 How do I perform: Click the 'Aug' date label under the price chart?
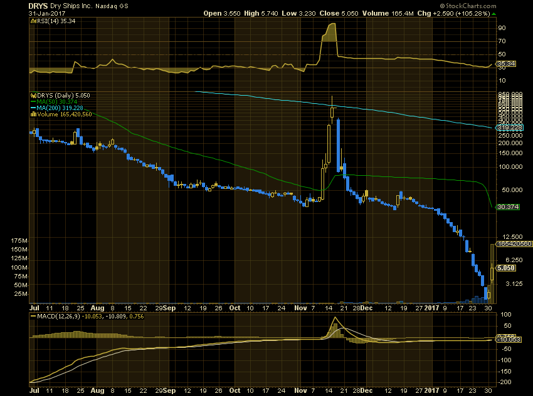(98, 308)
